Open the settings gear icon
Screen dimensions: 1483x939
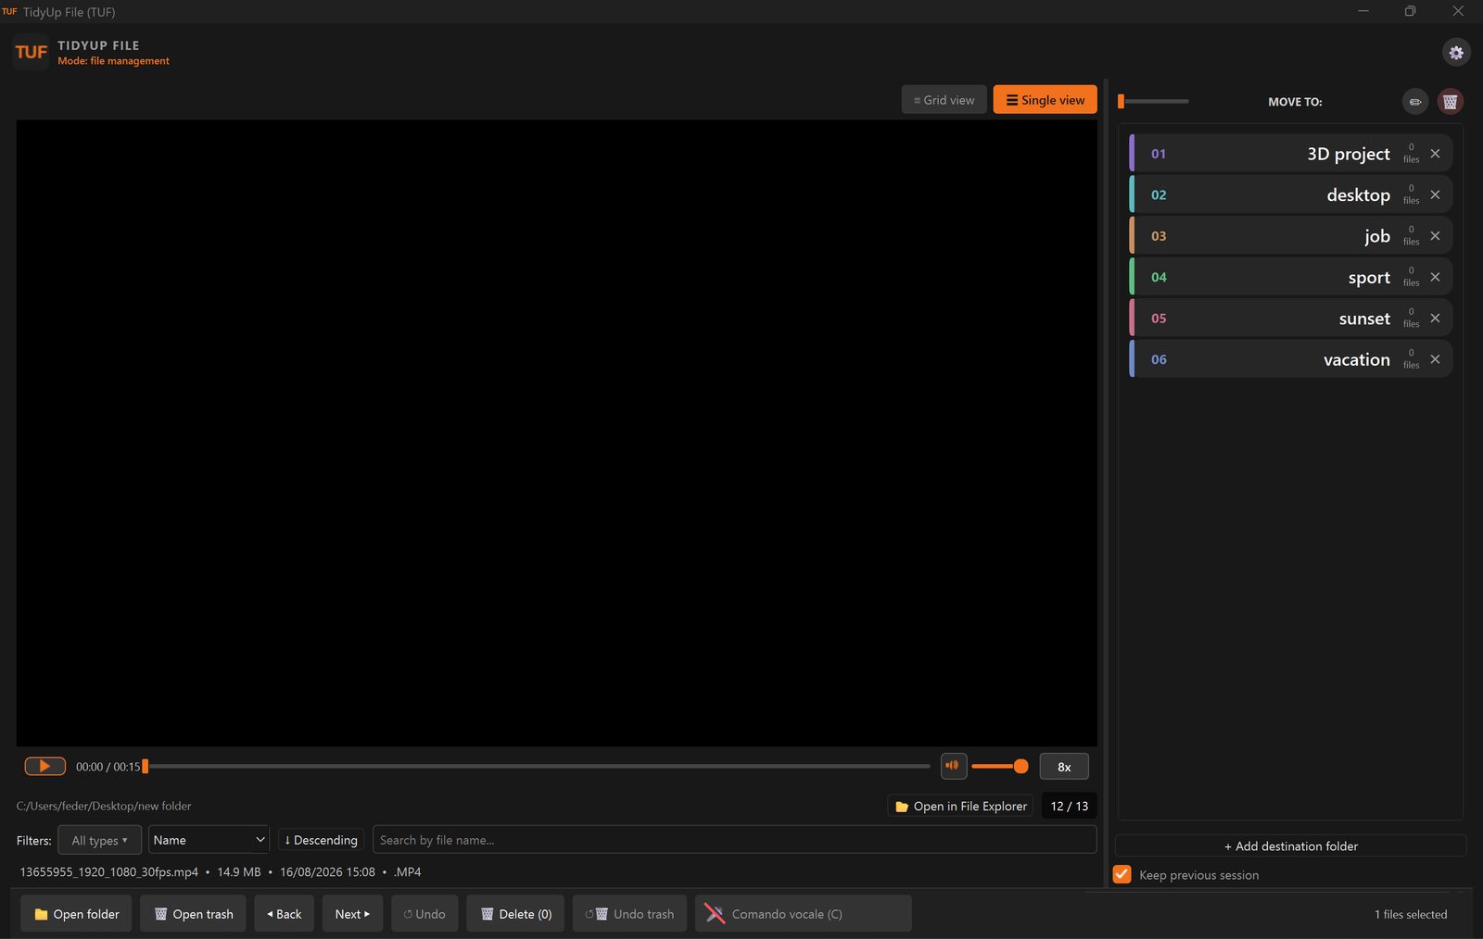1456,53
